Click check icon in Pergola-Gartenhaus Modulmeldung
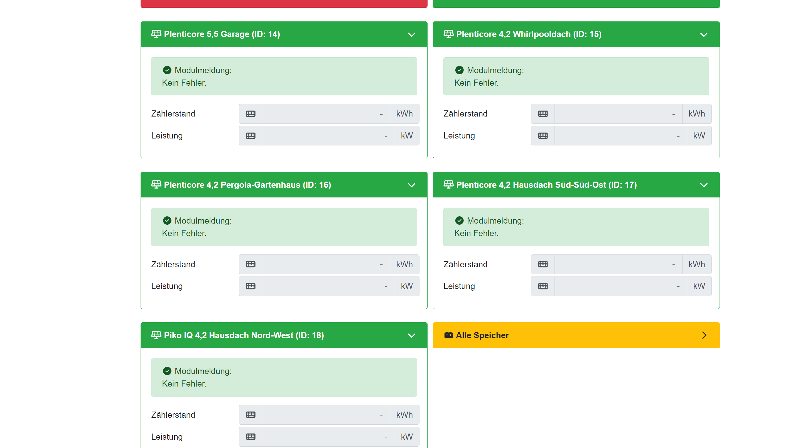This screenshot has width=800, height=448. (x=167, y=221)
